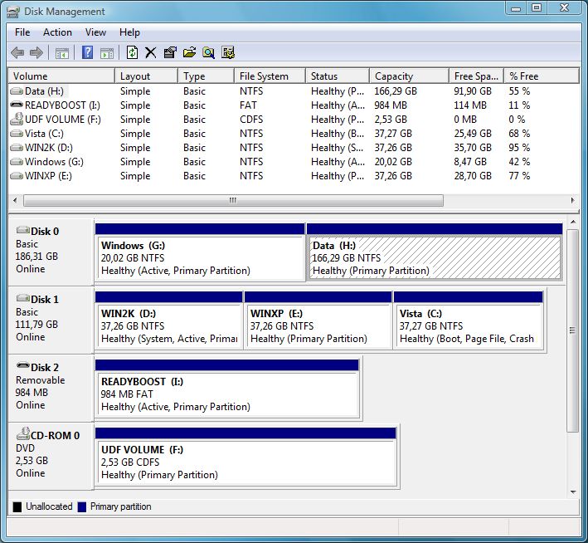
Task: Sort by the Type column header
Action: (x=206, y=76)
